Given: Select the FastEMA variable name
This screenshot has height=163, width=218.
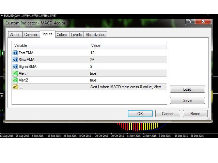Looking at the screenshot, I should [26, 53].
